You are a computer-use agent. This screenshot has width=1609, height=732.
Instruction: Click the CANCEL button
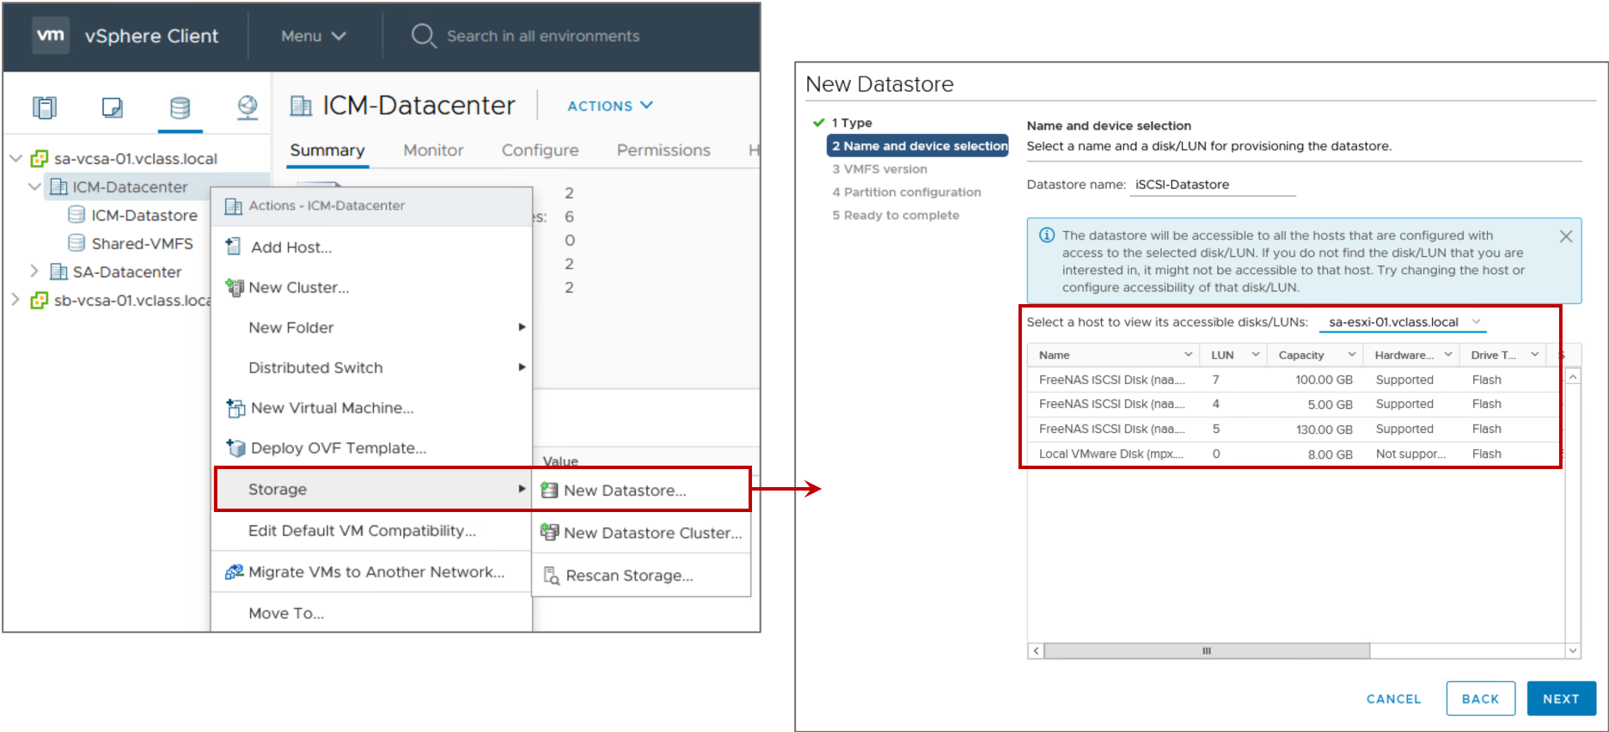point(1393,698)
